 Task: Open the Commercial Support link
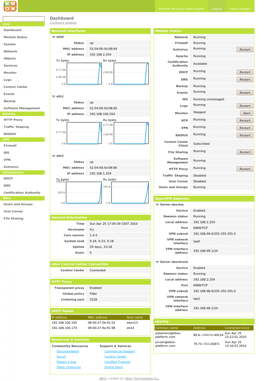120,351
